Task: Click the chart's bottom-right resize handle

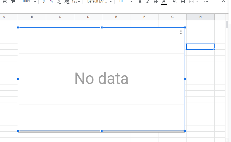Action: click(x=185, y=131)
